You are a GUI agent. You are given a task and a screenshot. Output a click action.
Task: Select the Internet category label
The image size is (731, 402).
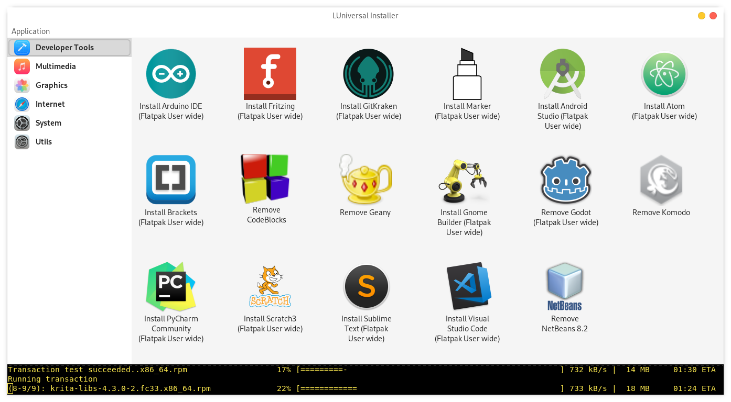pyautogui.click(x=50, y=104)
